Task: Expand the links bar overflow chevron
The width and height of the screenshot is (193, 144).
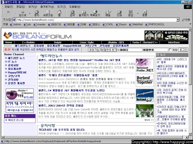Action: (x=190, y=24)
